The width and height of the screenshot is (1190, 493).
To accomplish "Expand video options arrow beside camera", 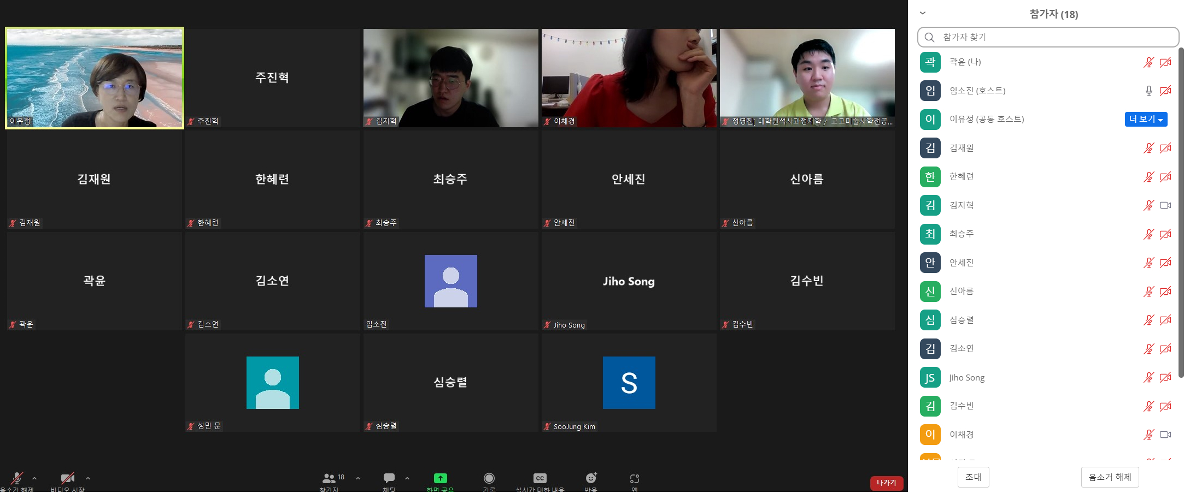I will (x=88, y=478).
